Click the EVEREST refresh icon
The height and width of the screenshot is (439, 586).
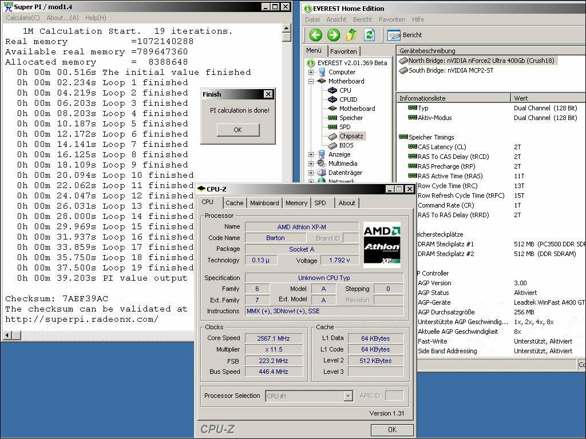point(369,35)
